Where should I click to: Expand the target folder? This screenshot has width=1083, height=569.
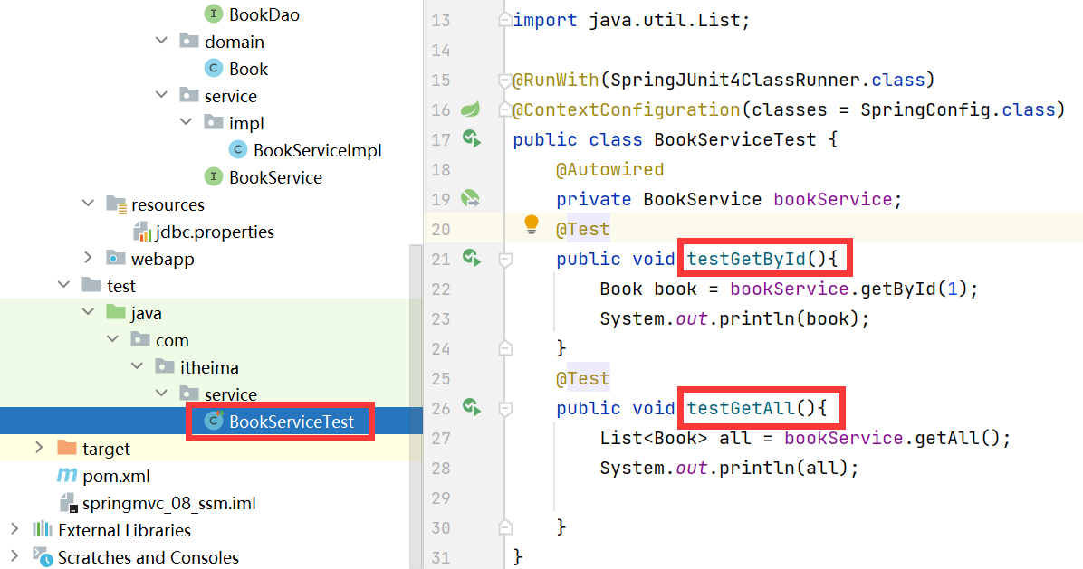(39, 448)
